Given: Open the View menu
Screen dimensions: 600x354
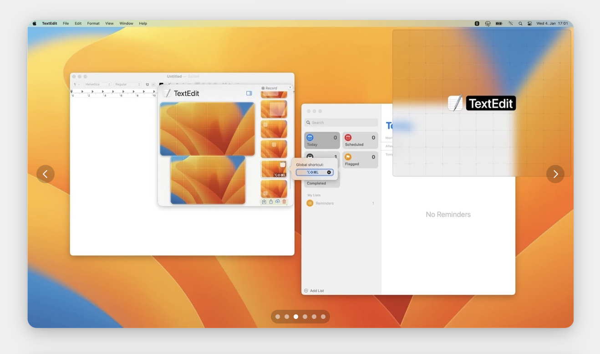Looking at the screenshot, I should click(x=109, y=23).
